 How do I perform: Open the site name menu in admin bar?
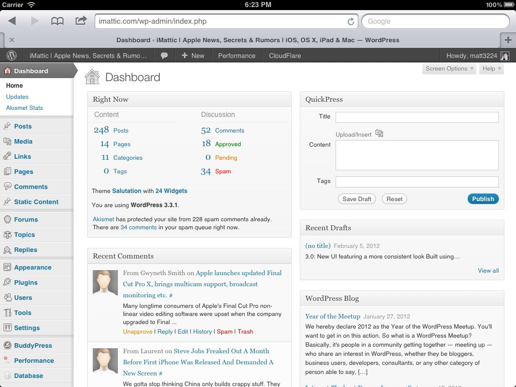click(x=88, y=55)
